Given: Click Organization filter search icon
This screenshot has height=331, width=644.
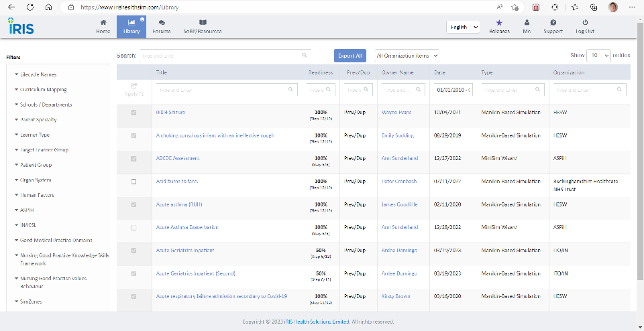Looking at the screenshot, I should [x=619, y=89].
